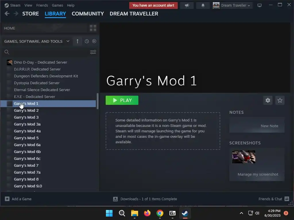Open the Dream Traveller account dropdown
294x220 pixels.
point(235,5)
